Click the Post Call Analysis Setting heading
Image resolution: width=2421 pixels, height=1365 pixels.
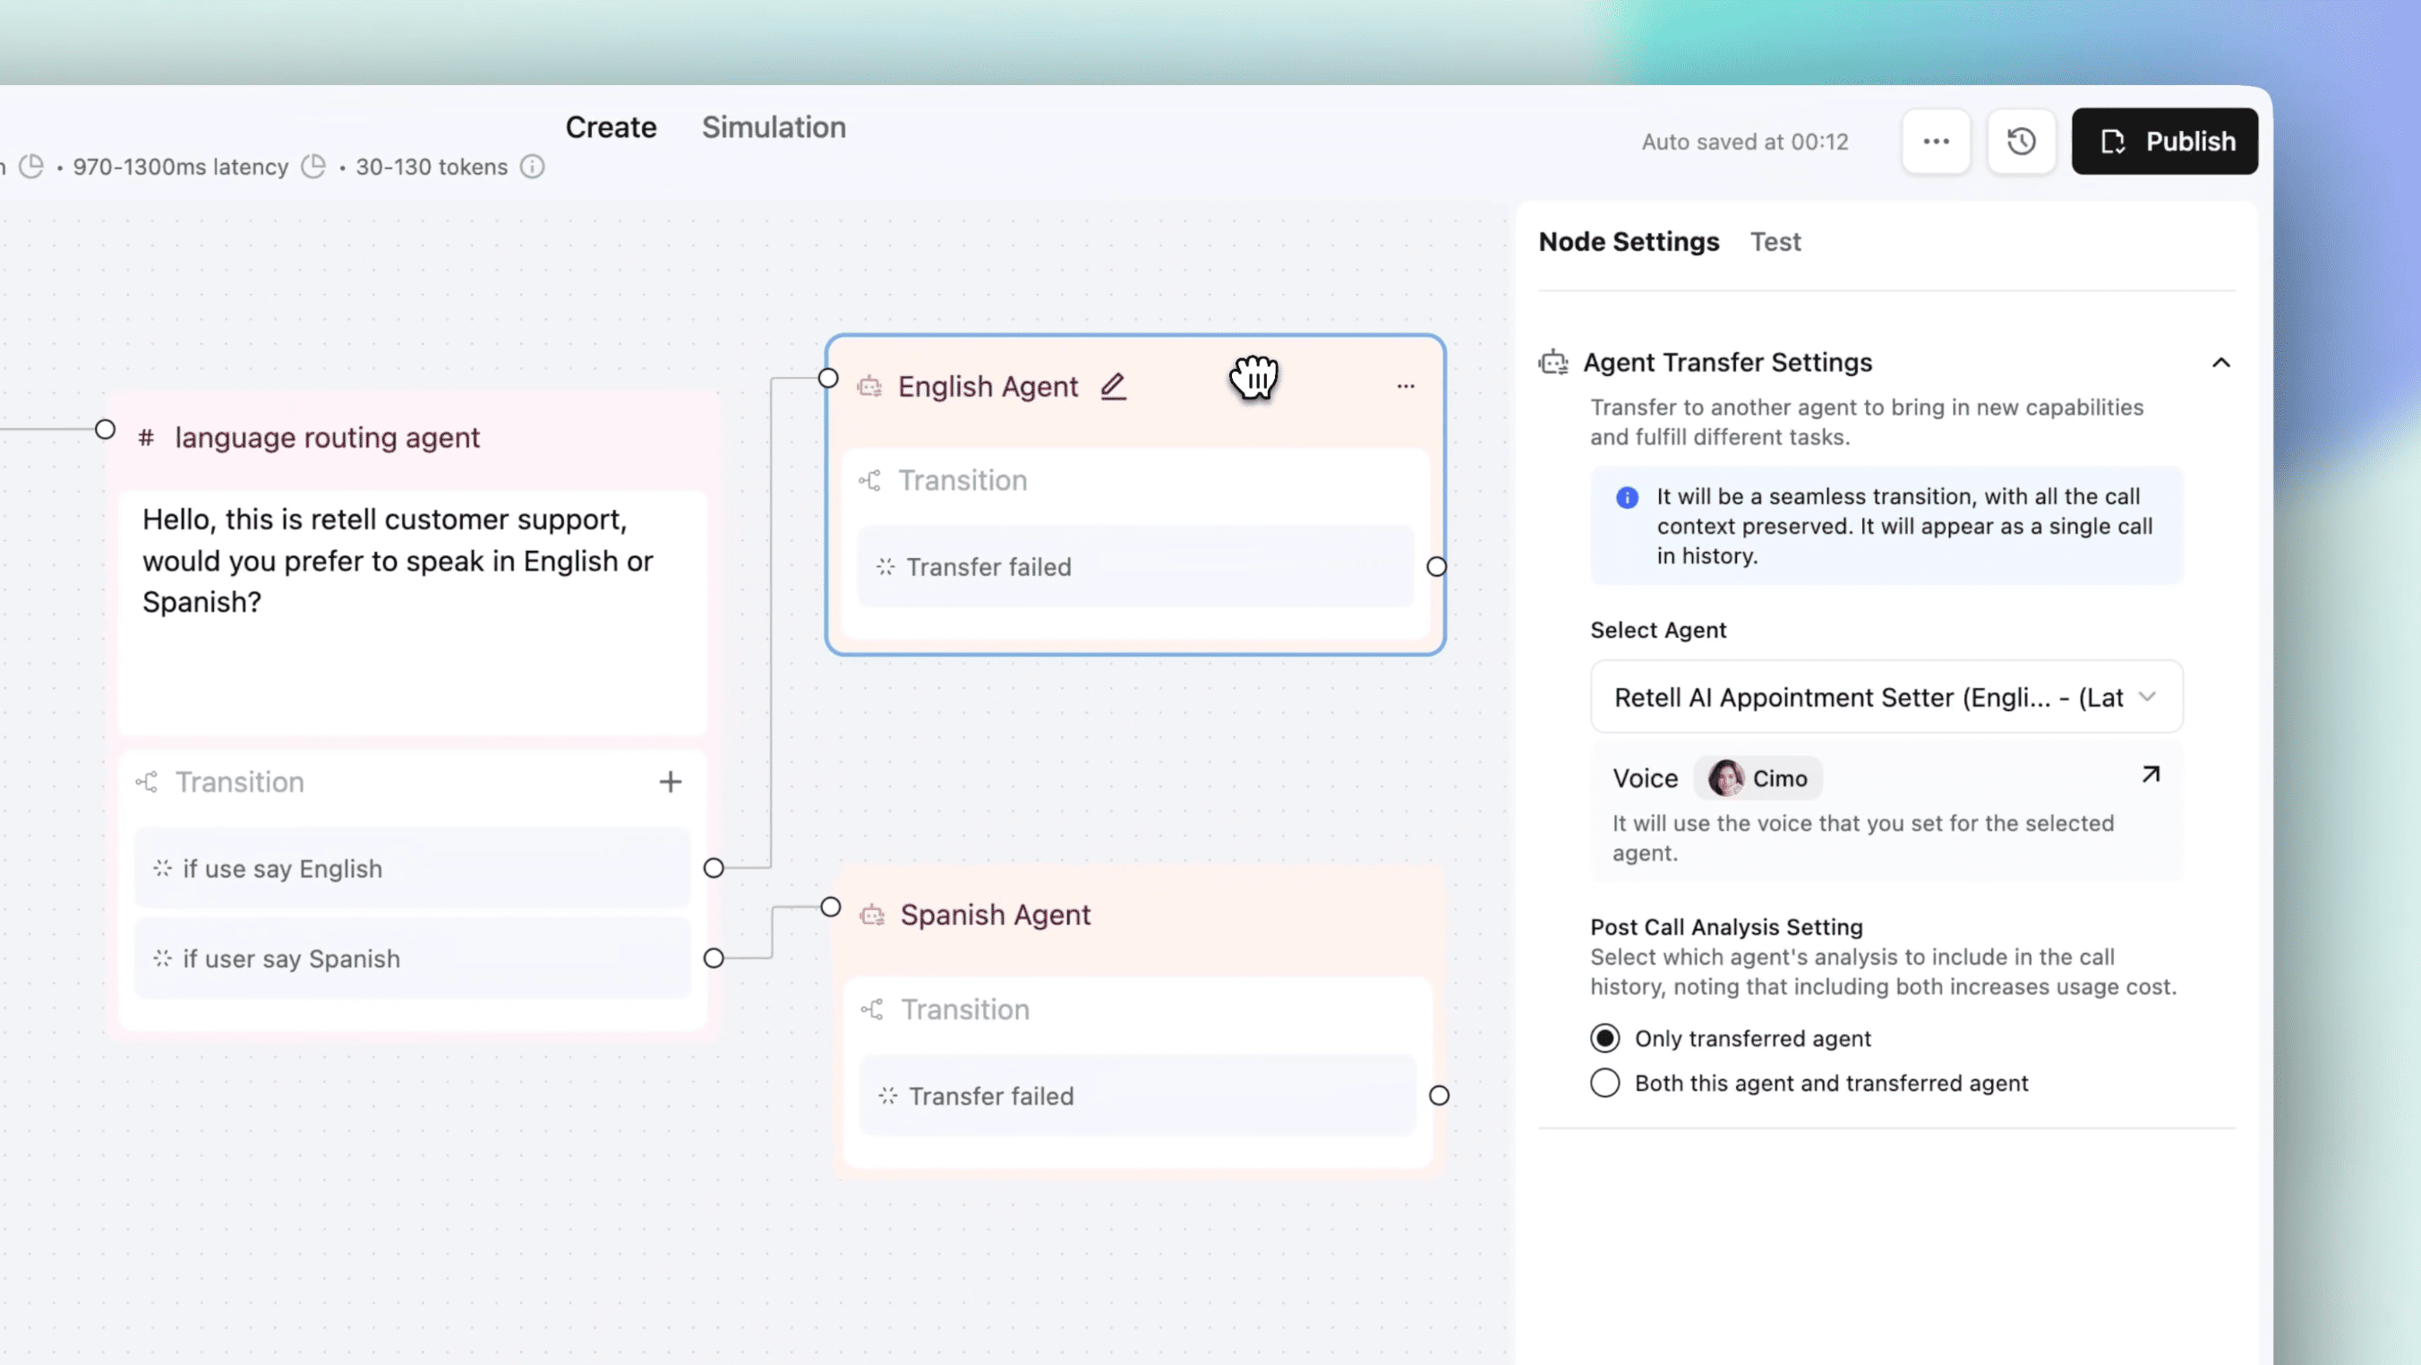tap(1725, 927)
